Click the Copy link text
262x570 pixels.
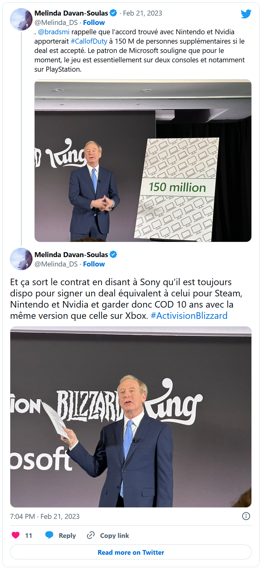tap(114, 535)
